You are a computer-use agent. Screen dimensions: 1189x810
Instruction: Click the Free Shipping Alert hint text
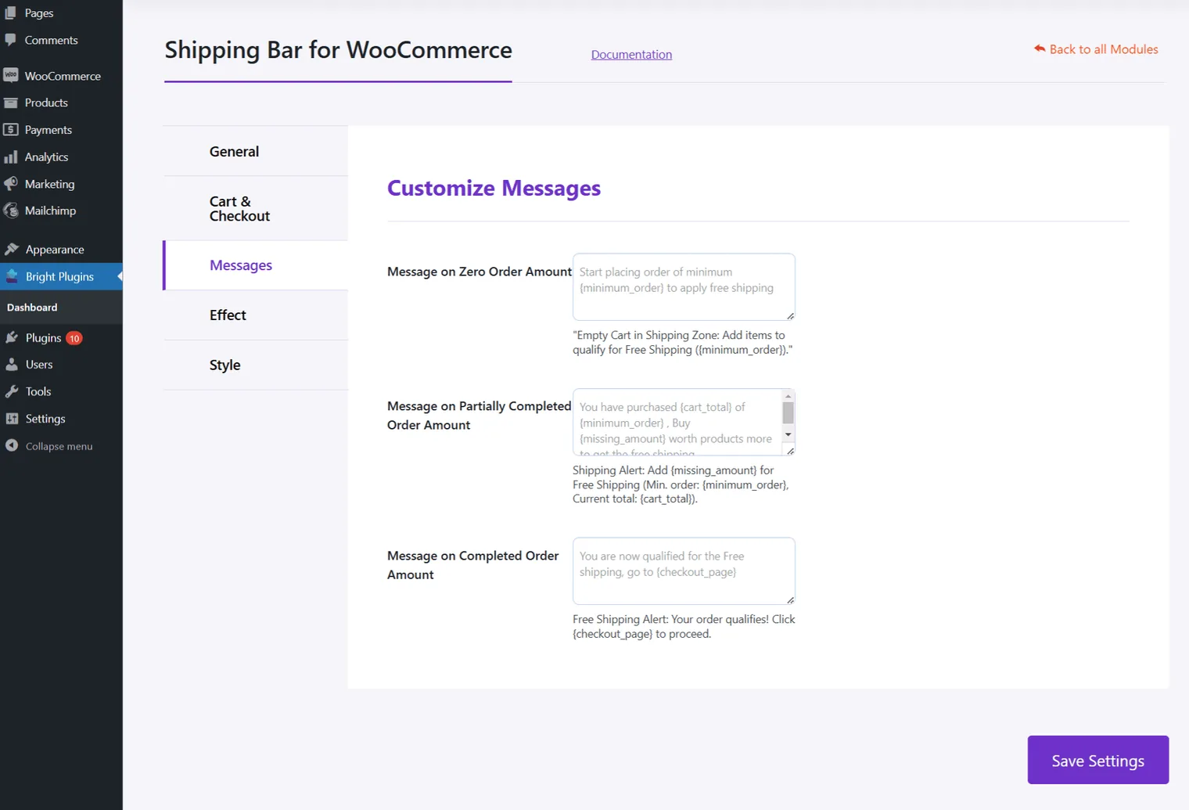point(684,626)
